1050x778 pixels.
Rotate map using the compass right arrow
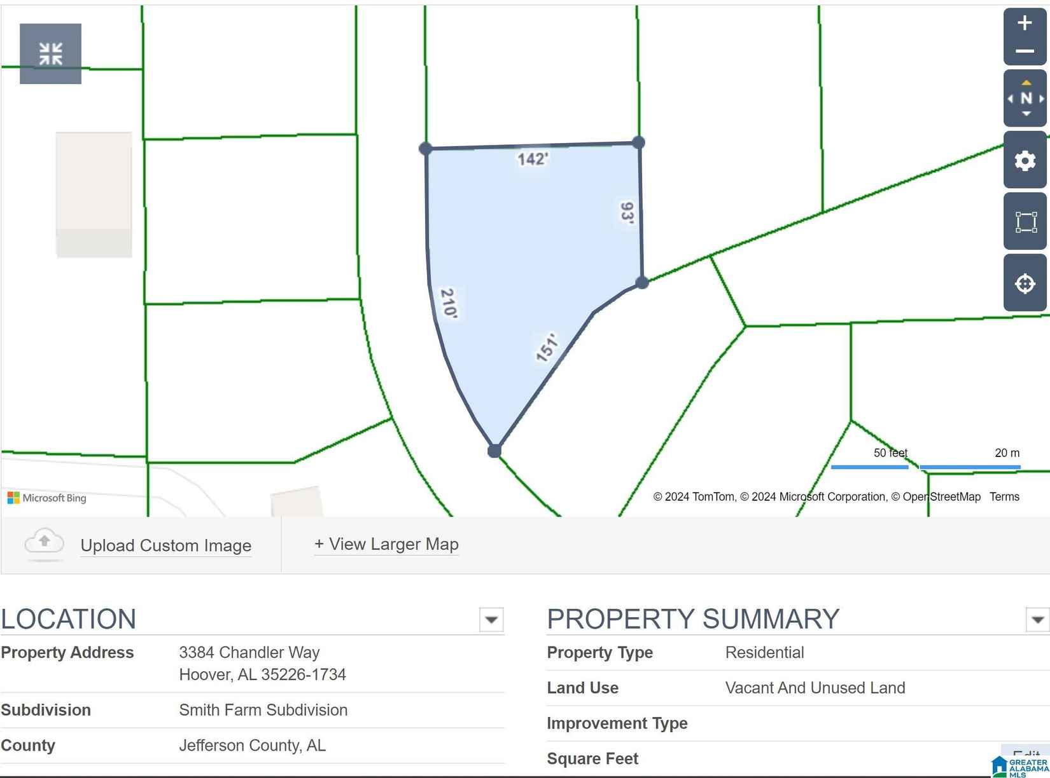pyautogui.click(x=1041, y=99)
